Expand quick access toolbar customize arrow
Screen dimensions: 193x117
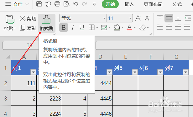tap(94, 4)
